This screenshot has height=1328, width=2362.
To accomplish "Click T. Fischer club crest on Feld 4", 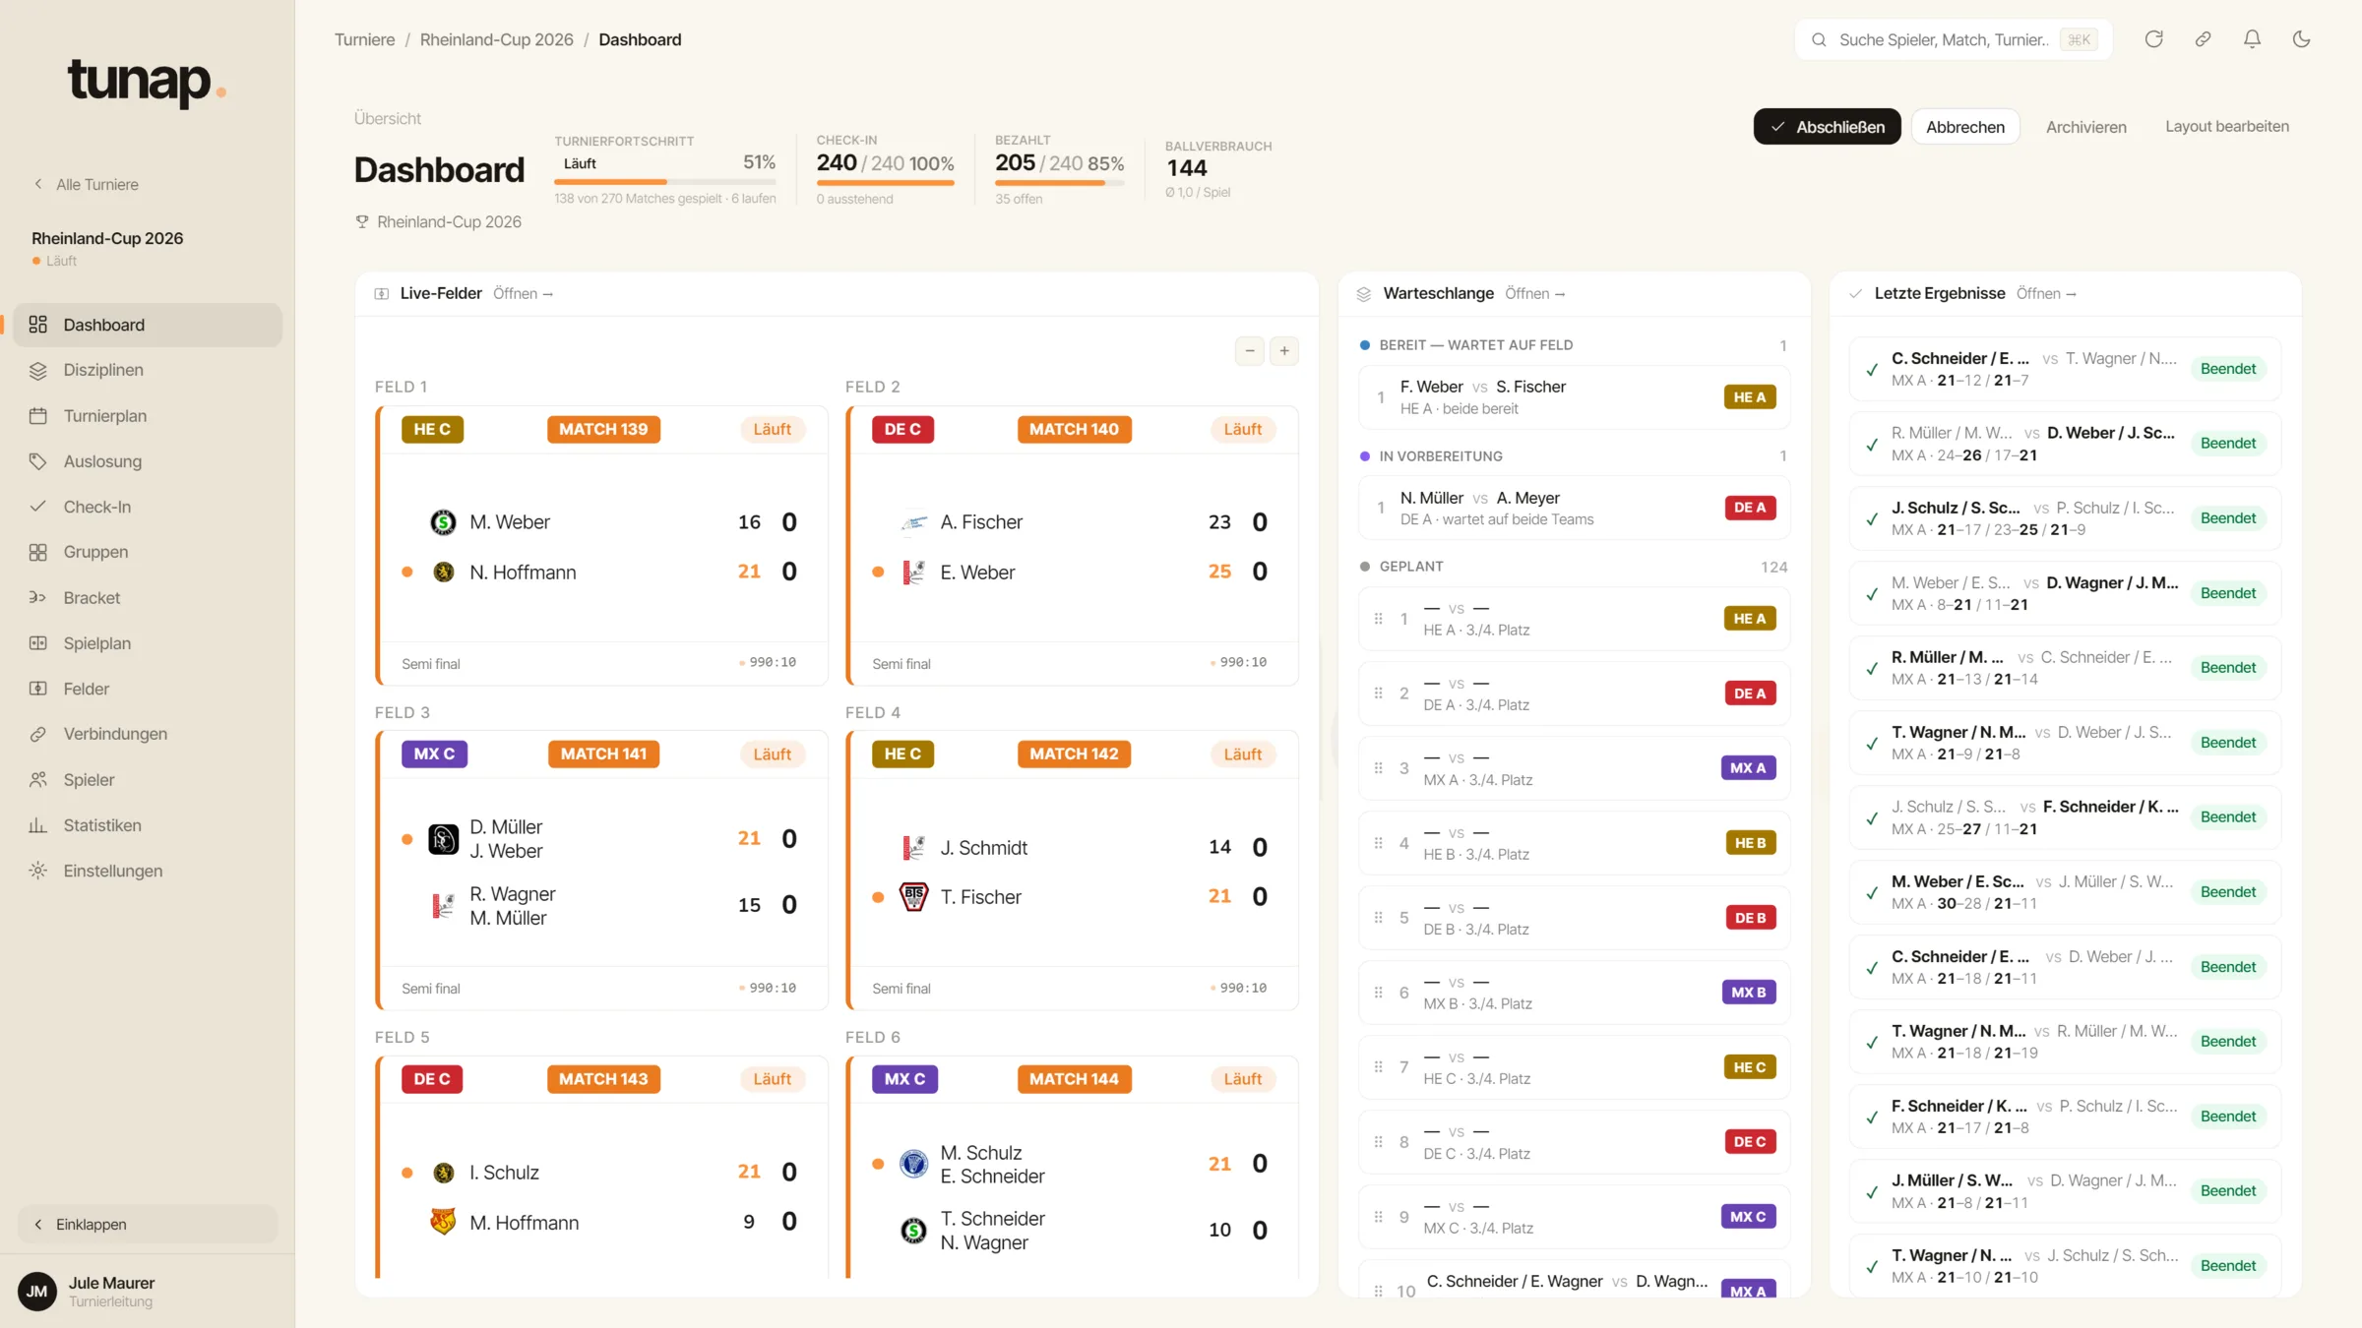I will [x=913, y=897].
